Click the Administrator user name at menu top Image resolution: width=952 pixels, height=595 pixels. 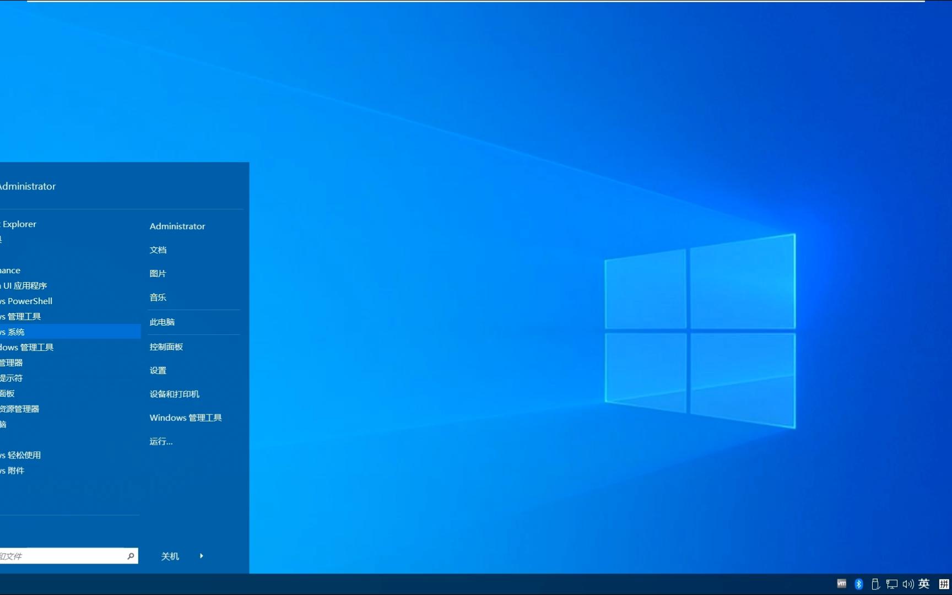[28, 186]
